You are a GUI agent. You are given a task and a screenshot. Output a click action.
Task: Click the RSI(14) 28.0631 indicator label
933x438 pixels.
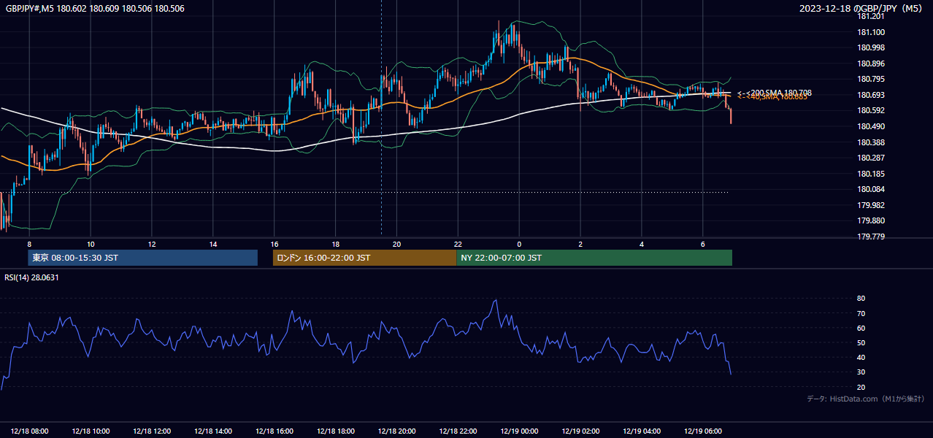pos(31,277)
